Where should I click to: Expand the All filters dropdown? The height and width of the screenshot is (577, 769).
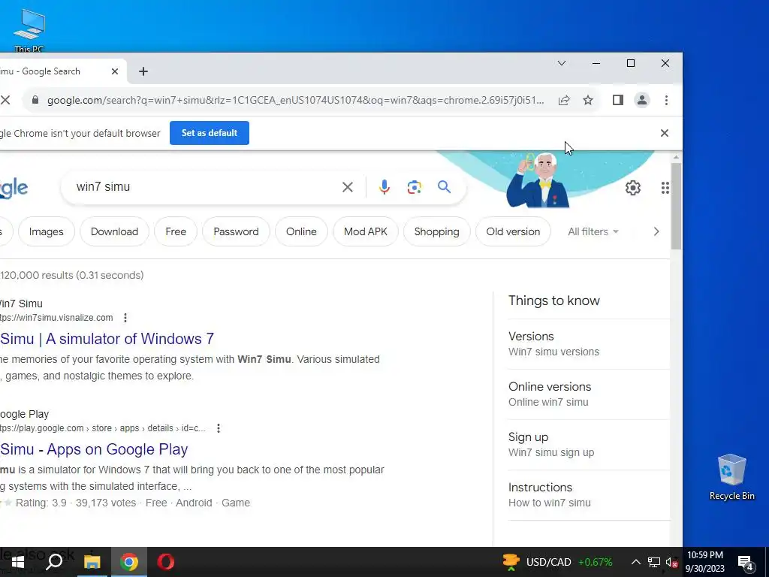[593, 231]
